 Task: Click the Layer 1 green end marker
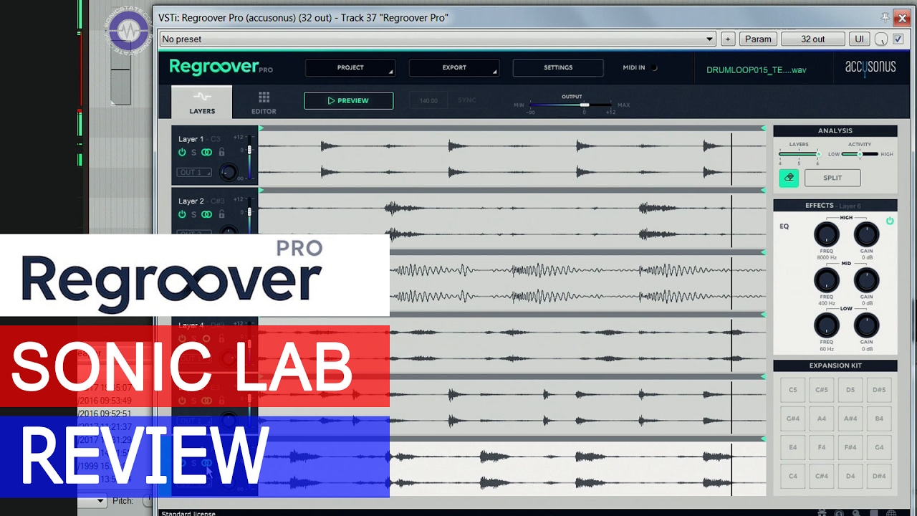(763, 128)
